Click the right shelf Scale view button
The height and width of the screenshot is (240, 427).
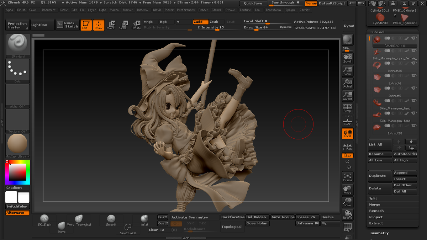click(x=347, y=202)
